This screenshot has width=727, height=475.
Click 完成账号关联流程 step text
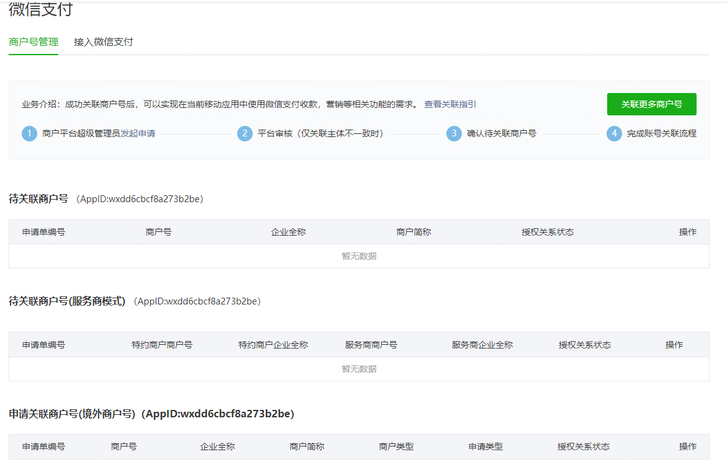tap(662, 134)
